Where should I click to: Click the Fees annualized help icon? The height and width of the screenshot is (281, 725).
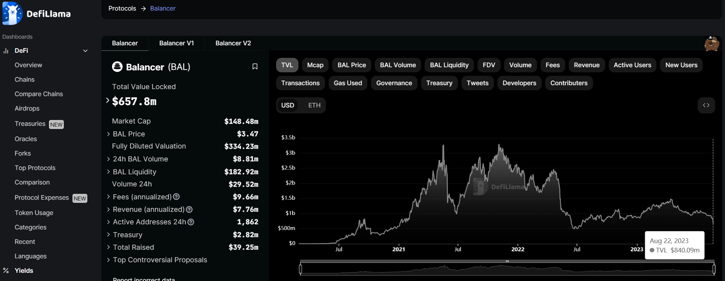[176, 197]
